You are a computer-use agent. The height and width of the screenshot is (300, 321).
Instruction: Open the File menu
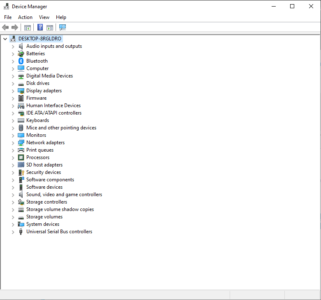click(8, 17)
